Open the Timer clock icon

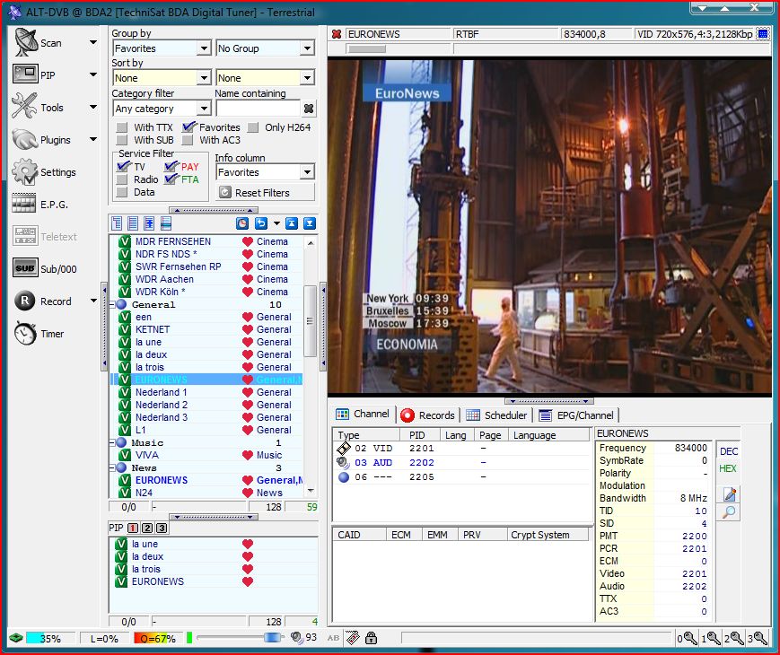(x=25, y=333)
